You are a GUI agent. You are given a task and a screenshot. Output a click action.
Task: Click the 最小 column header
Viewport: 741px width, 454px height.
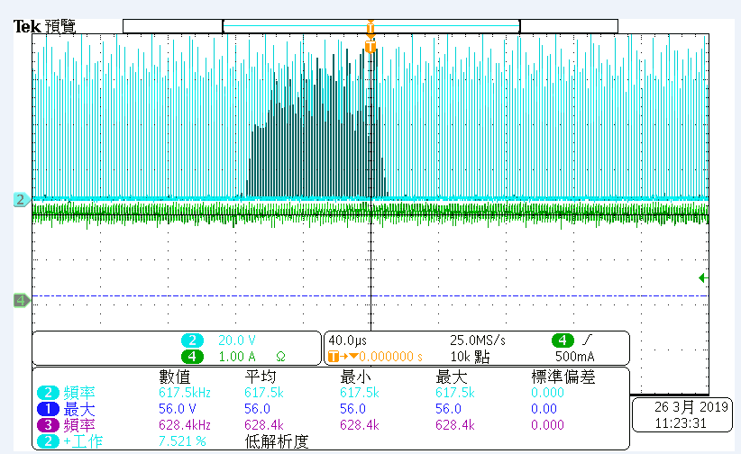356,377
